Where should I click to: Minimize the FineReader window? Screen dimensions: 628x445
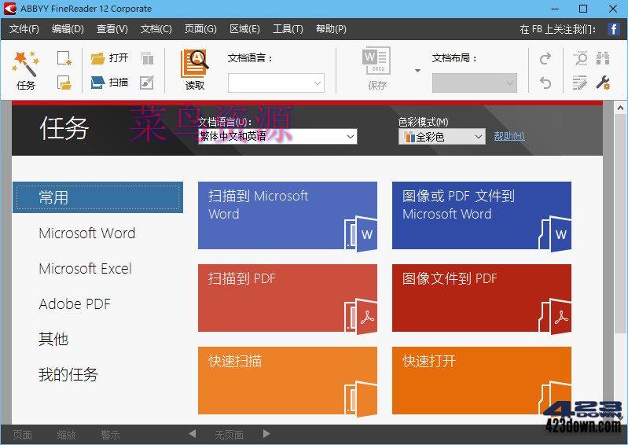point(555,9)
